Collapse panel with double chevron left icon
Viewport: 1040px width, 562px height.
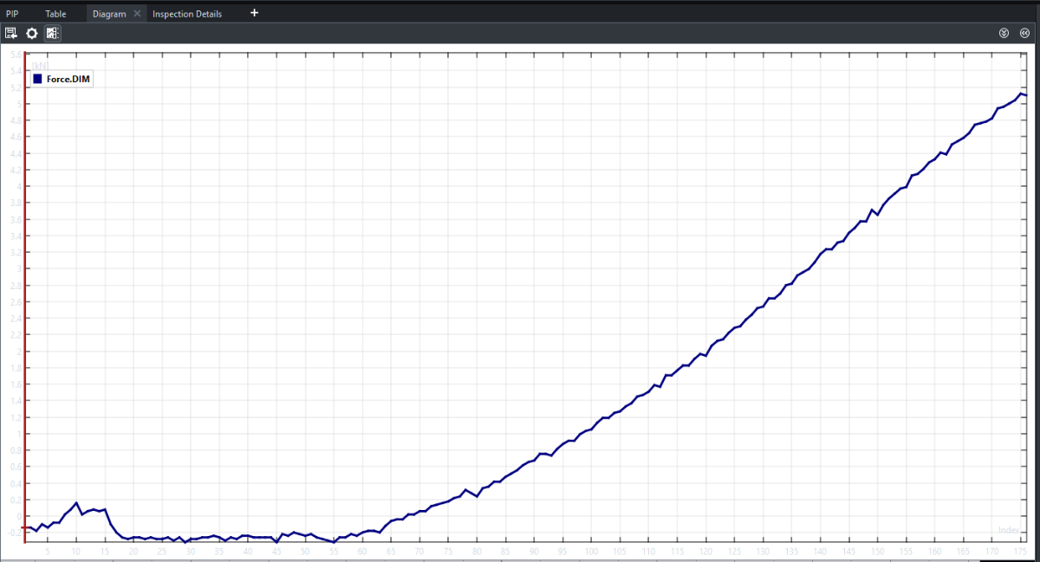coord(1024,34)
